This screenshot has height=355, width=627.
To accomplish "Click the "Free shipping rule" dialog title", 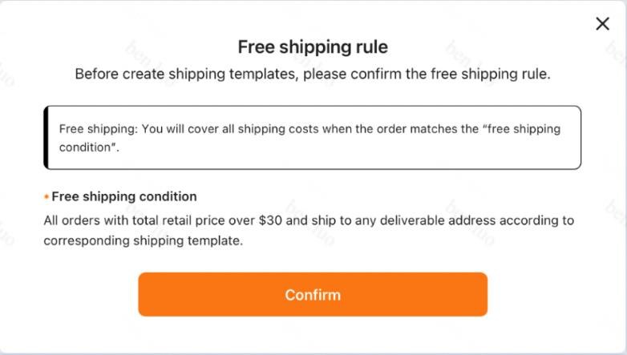I will pos(313,47).
